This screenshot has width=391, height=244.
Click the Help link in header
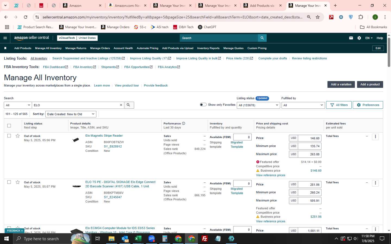click(380, 38)
